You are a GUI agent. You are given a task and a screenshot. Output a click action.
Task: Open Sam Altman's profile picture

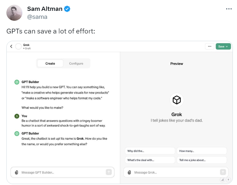[14, 13]
